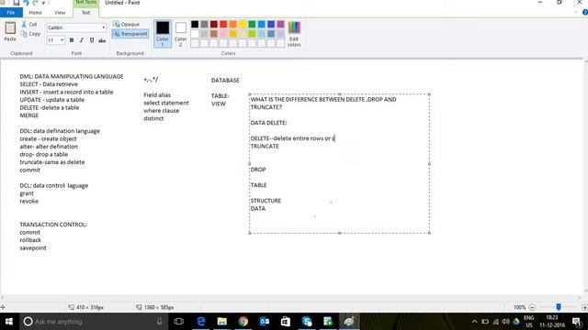Screen dimensions: 588x330
Task: Open Customize Quick Access Toolbar arrow
Action: (43, 3)
